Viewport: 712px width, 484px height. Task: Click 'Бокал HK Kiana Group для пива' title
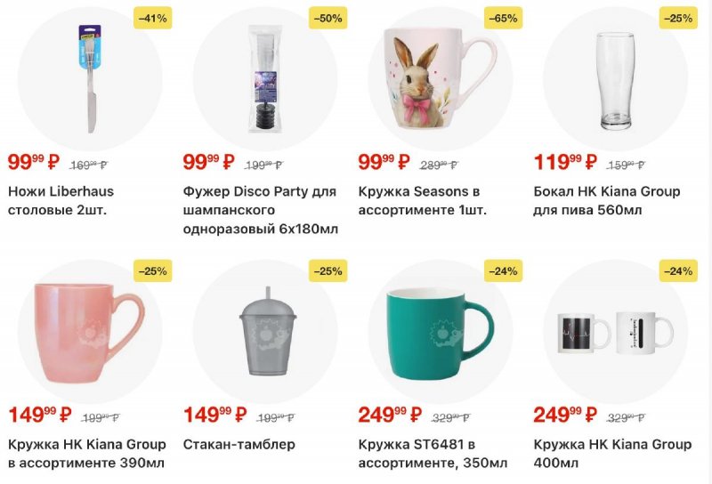pyautogui.click(x=606, y=201)
